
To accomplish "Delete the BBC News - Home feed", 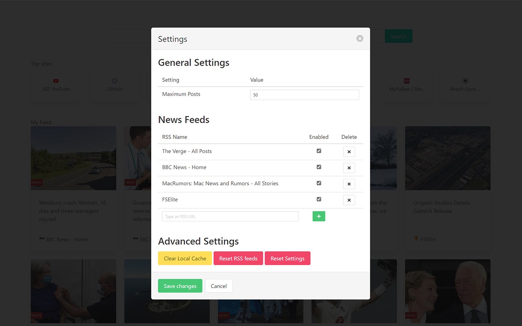I will (349, 168).
